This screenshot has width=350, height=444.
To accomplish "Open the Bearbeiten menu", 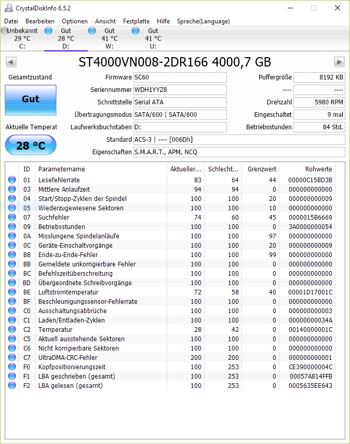I will coord(40,21).
